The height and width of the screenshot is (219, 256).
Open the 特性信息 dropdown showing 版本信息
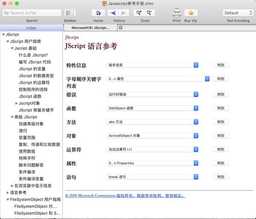152,65
